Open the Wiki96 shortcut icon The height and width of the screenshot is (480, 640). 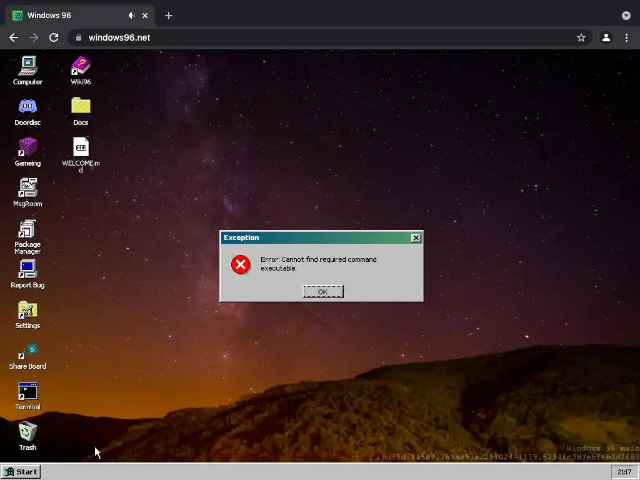(81, 70)
